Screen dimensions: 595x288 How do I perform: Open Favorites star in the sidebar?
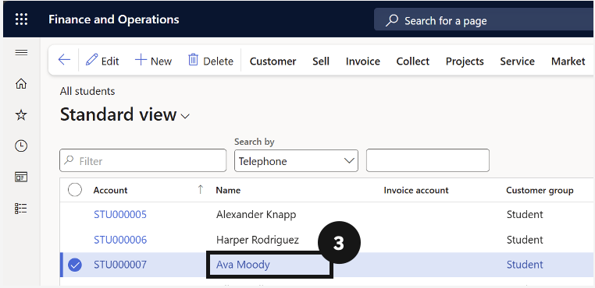tap(21, 115)
